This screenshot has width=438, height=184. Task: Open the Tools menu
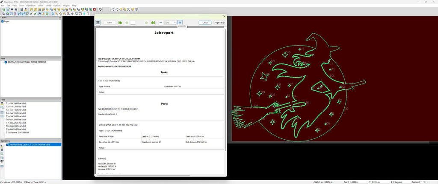tap(21, 6)
